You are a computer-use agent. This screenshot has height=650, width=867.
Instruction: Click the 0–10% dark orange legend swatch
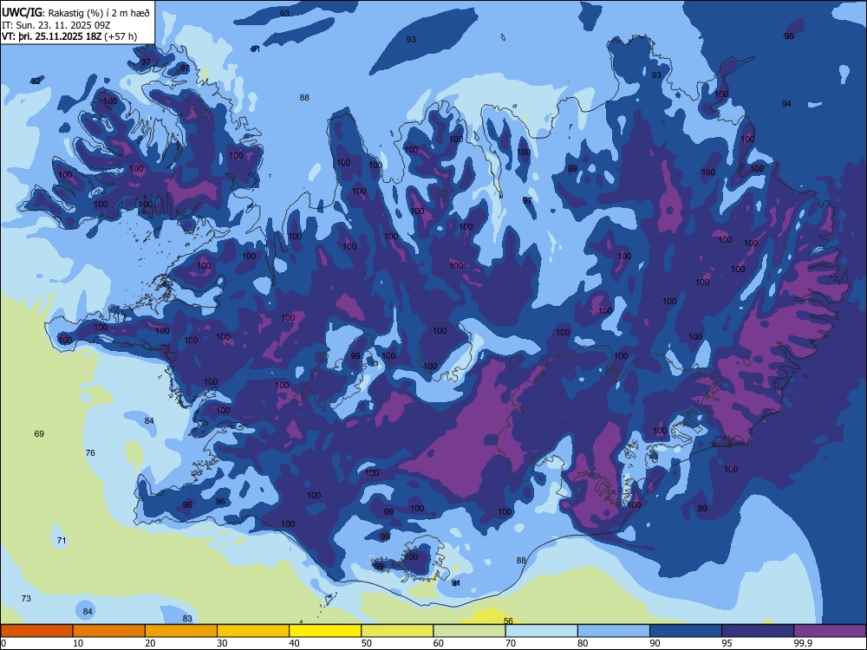coord(36,631)
